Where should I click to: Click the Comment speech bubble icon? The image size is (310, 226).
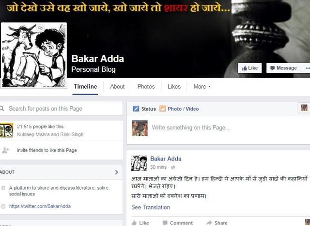(165, 223)
